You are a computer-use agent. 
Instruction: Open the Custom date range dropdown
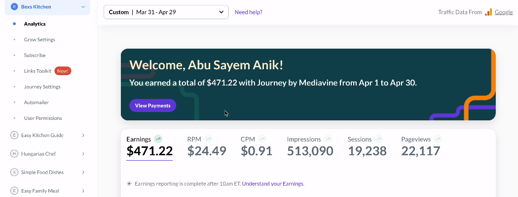(x=166, y=12)
